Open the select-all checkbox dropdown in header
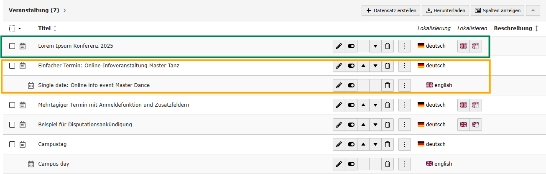The height and width of the screenshot is (174, 546). click(x=19, y=28)
